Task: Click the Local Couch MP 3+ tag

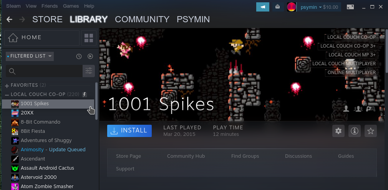Action: tap(352, 55)
